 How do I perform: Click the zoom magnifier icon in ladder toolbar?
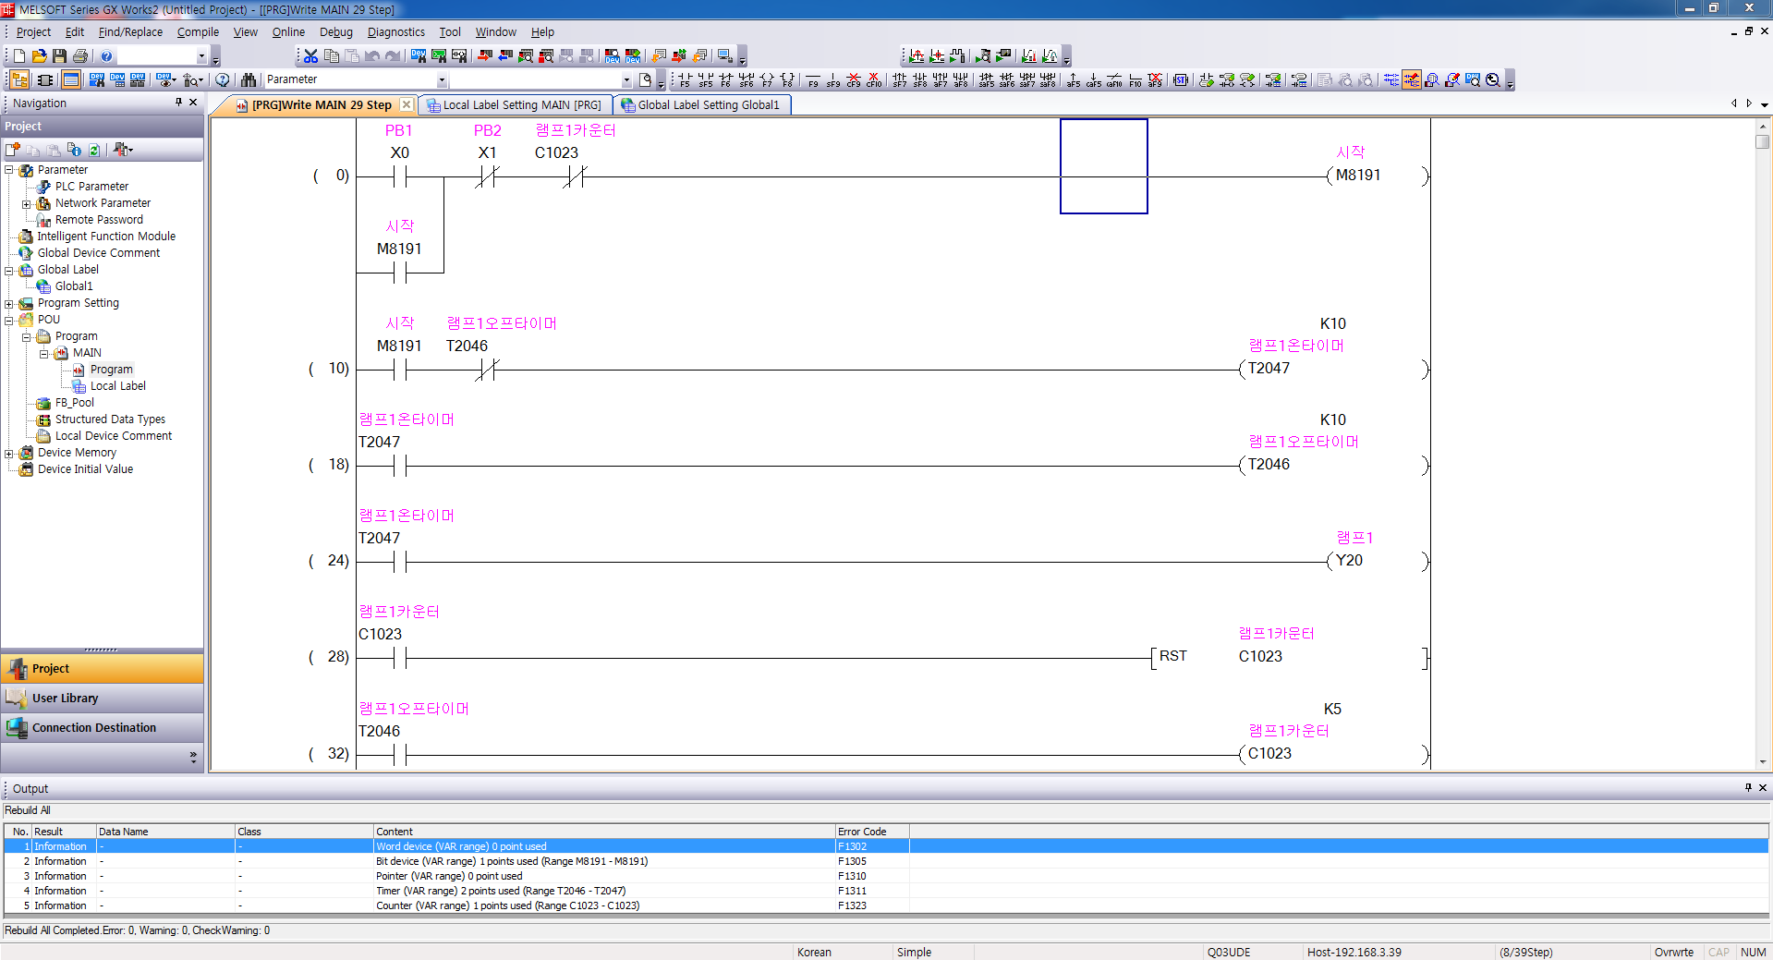point(1493,80)
